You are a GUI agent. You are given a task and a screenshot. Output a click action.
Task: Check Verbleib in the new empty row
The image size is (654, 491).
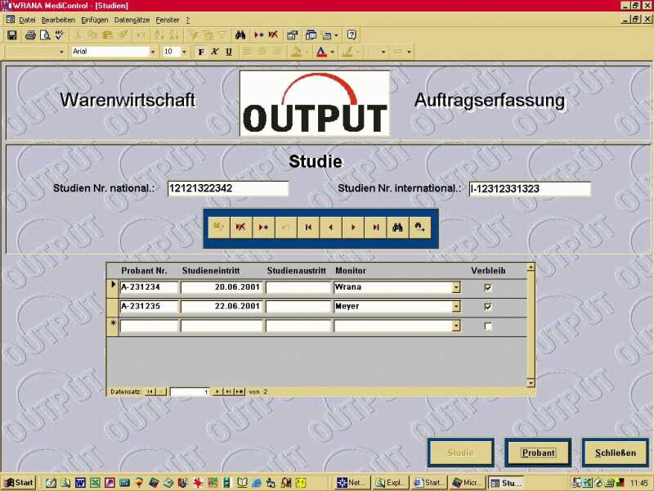coord(487,326)
